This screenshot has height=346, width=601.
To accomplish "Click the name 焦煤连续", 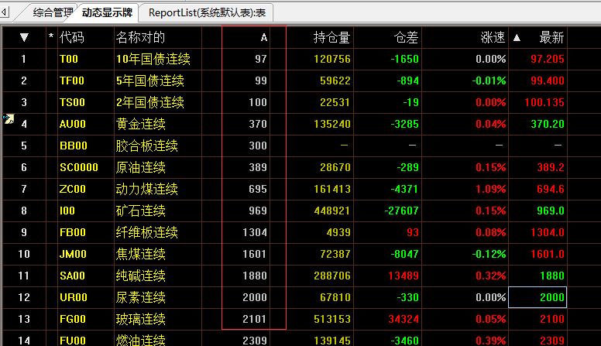I will (141, 254).
